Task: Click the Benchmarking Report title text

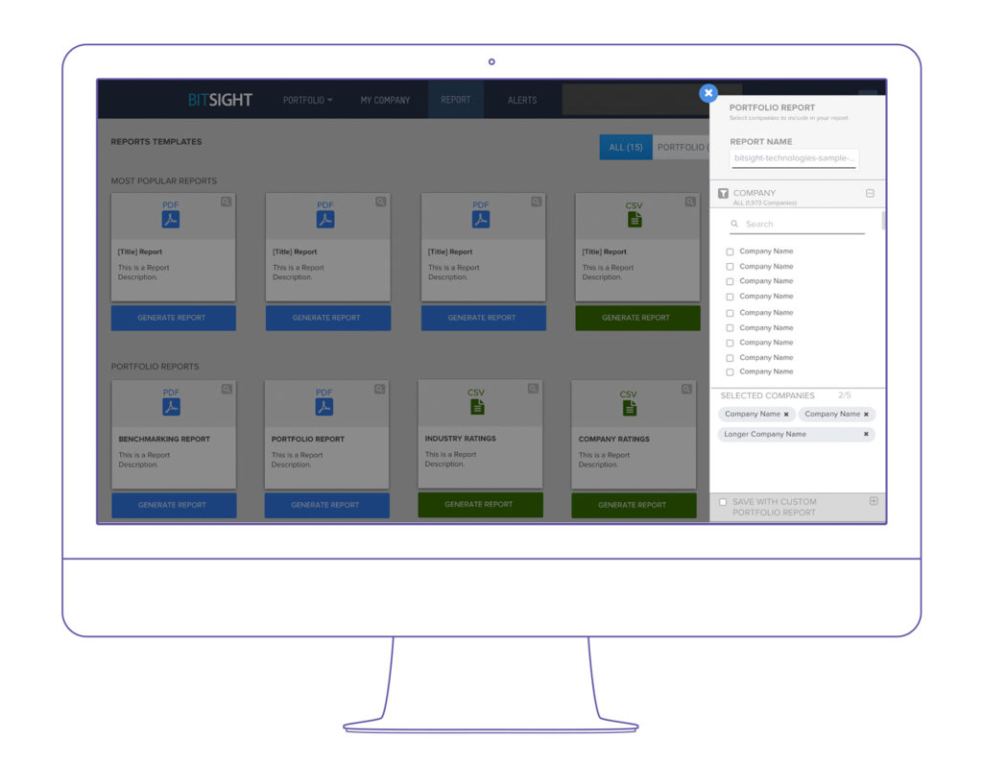Action: coord(164,439)
